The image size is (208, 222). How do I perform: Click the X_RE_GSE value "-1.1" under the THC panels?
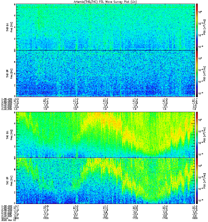click(x=105, y=206)
